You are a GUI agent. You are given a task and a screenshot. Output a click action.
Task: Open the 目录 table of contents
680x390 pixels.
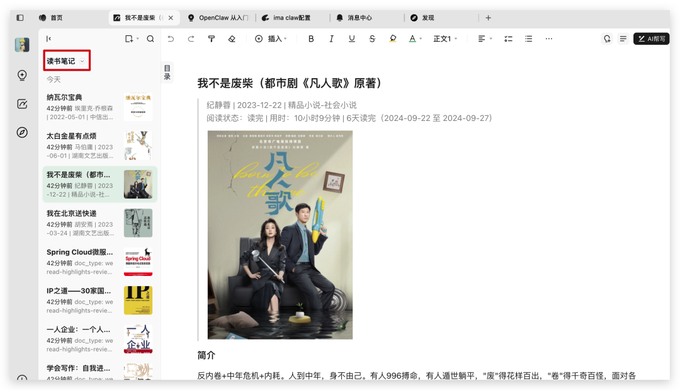[x=166, y=71]
